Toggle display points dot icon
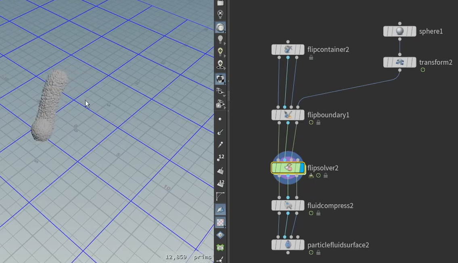 tap(220, 119)
